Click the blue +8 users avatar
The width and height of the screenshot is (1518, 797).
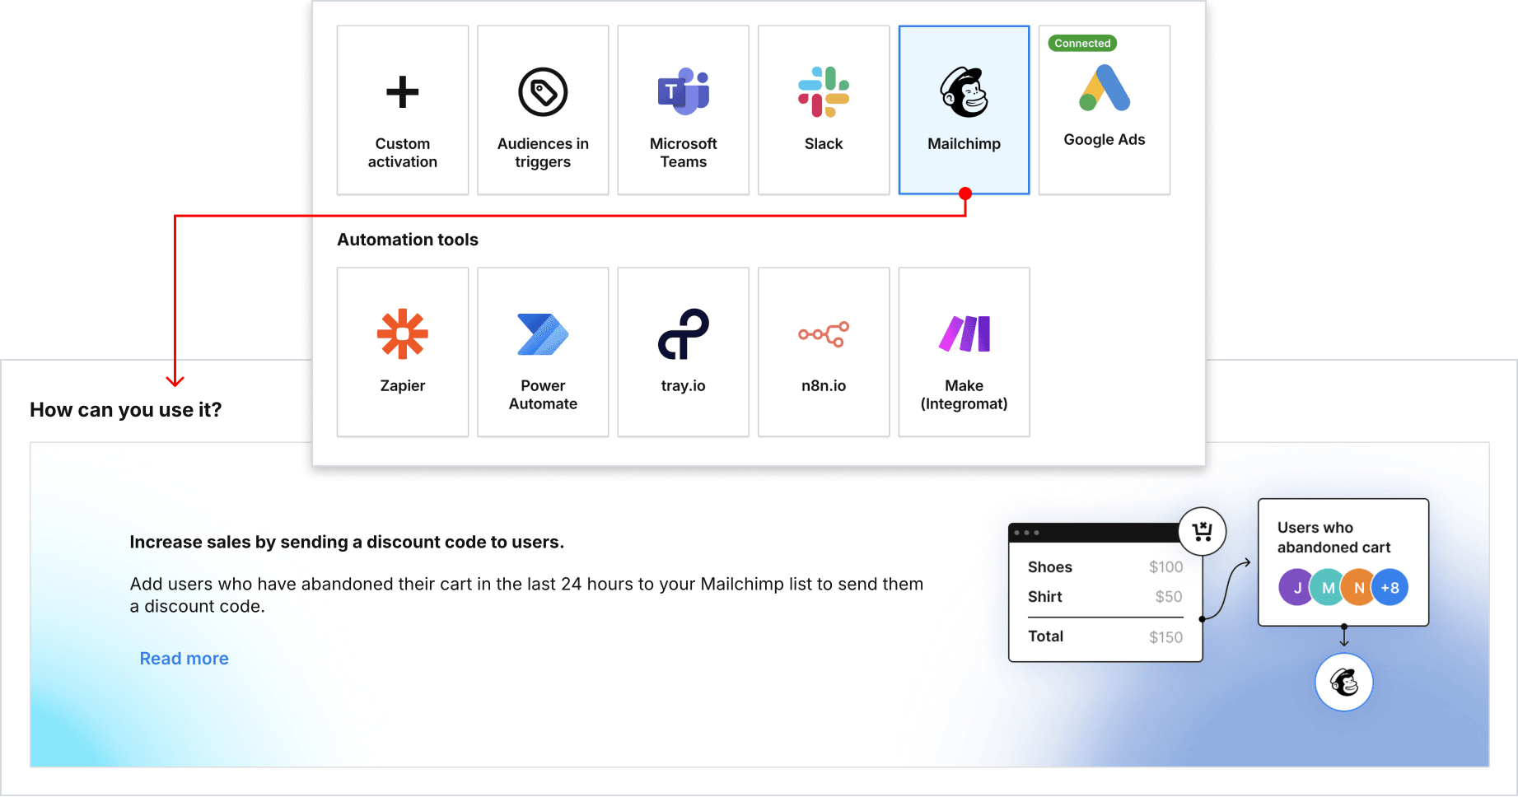1390,588
